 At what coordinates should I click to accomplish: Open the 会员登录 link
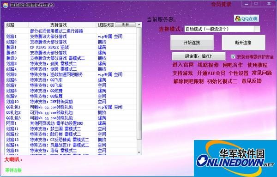tap(221, 5)
